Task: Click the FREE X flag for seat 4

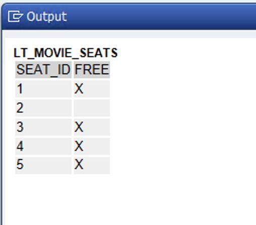Action: coord(92,146)
